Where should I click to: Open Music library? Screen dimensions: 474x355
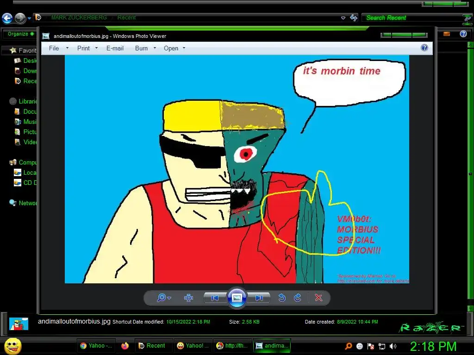pos(26,122)
